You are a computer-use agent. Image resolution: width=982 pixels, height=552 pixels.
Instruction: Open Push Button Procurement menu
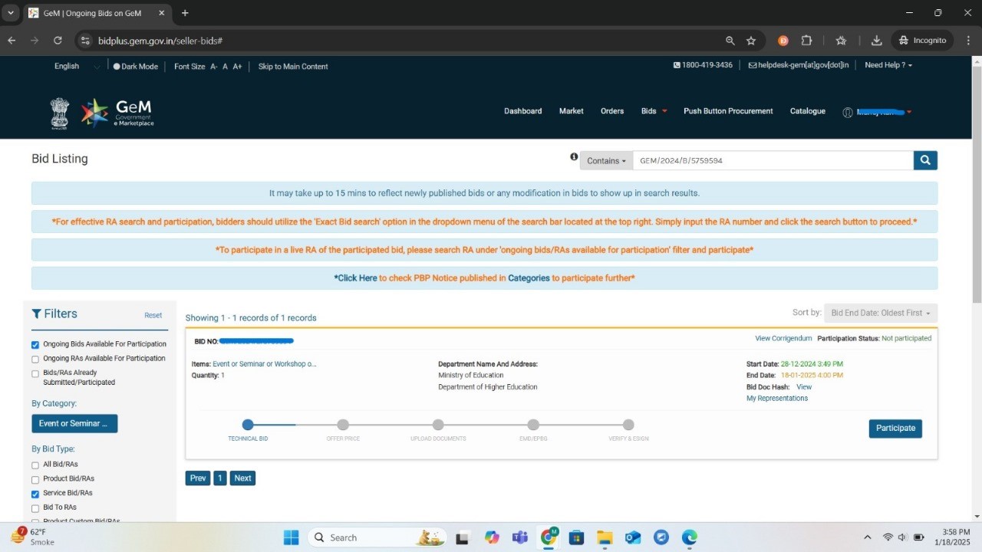[x=728, y=111]
